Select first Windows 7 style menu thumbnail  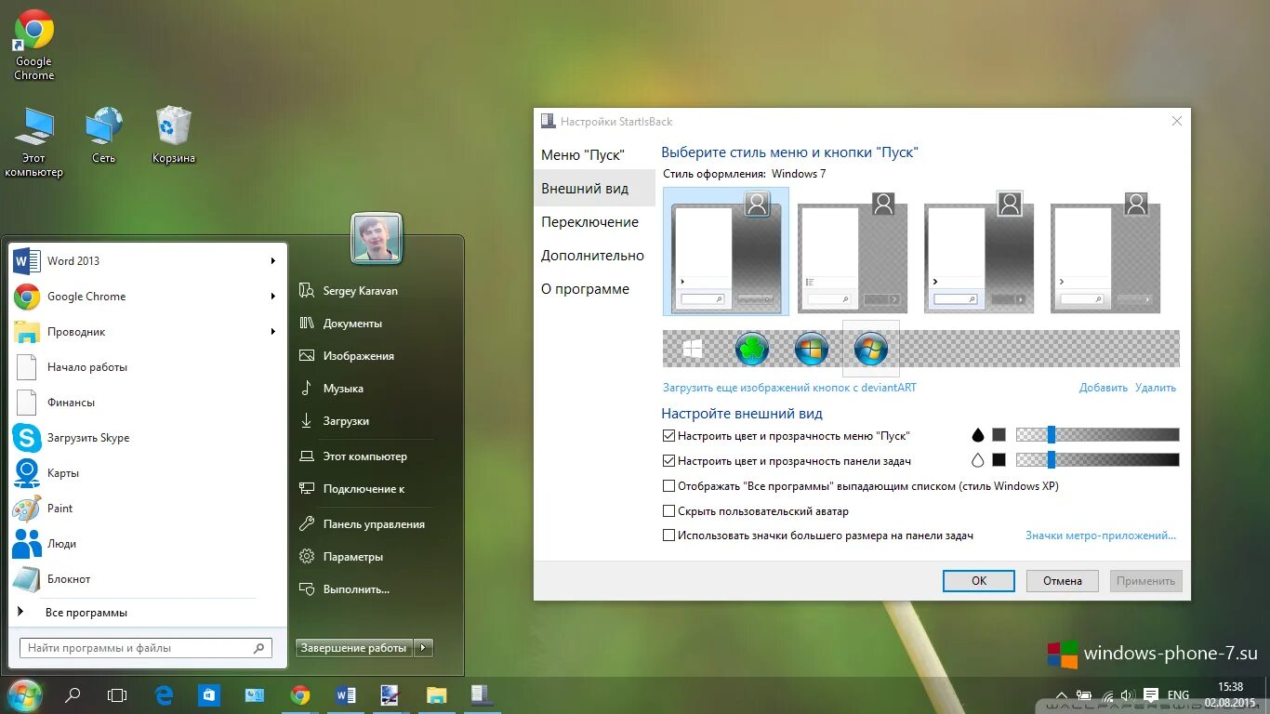coord(726,251)
